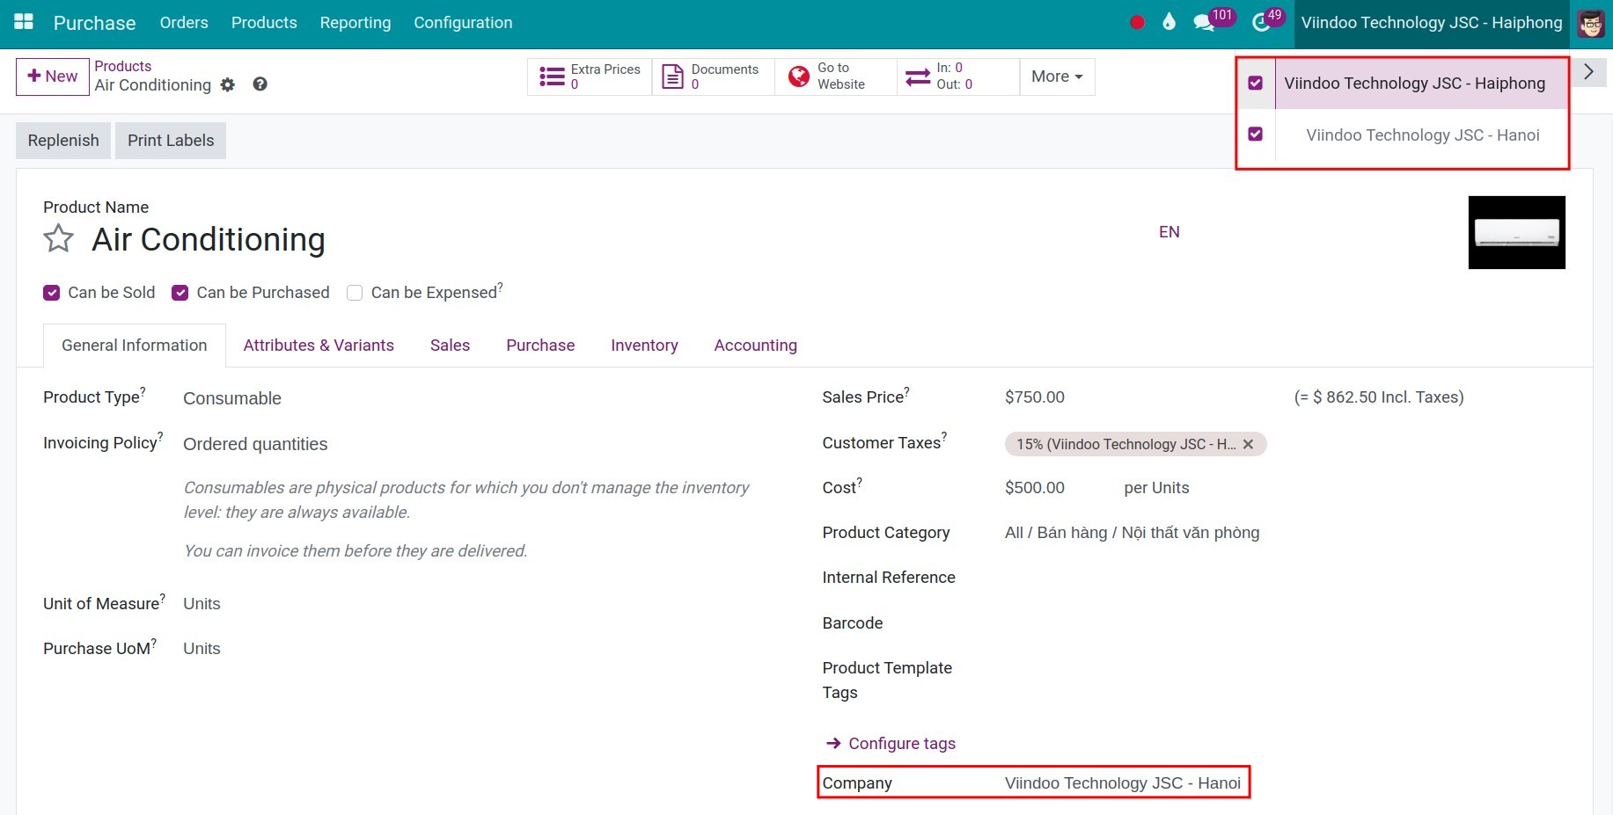The width and height of the screenshot is (1613, 815).
Task: Open Documents smart button
Action: click(713, 76)
